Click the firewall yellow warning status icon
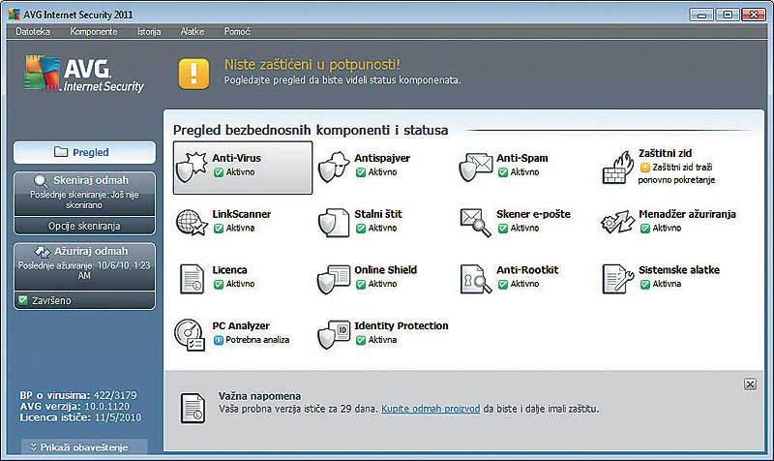 (x=644, y=168)
